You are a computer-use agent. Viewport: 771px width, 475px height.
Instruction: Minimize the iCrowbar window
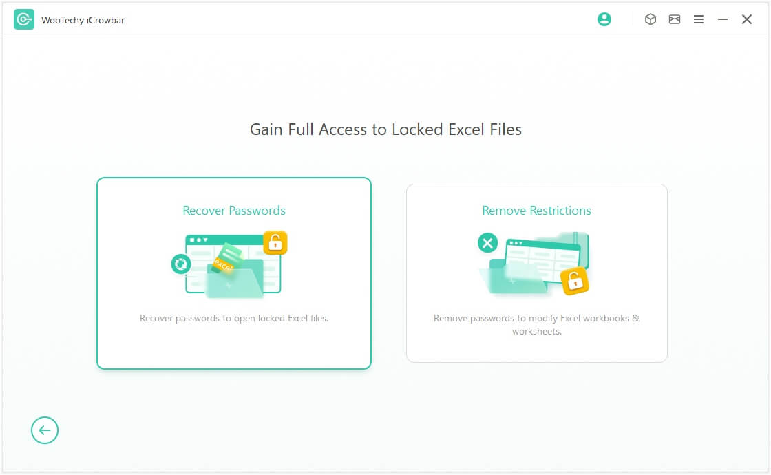click(723, 19)
